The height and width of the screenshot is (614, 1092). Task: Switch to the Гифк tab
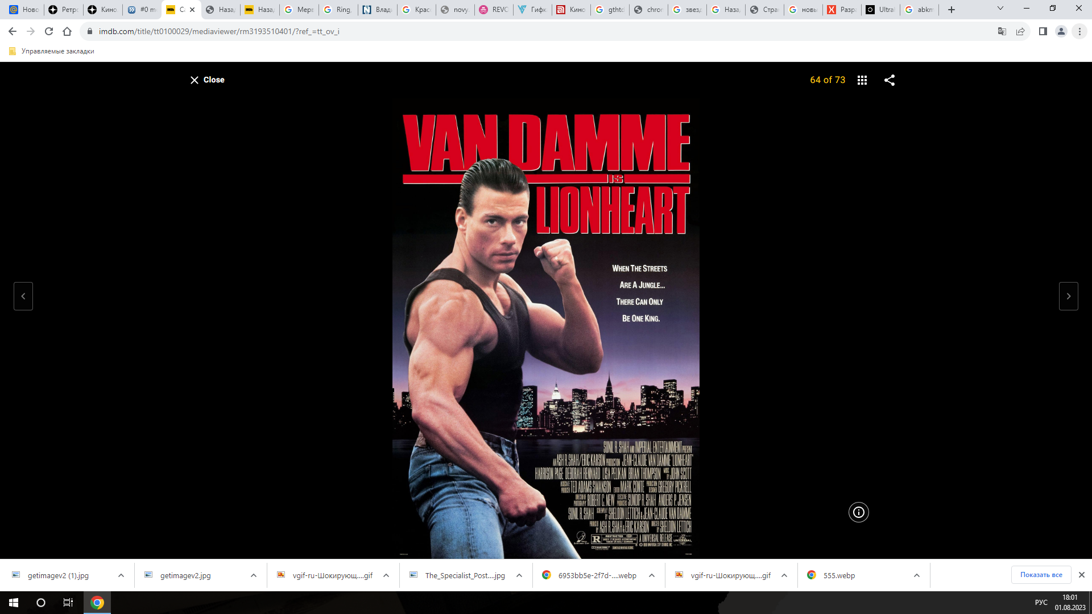click(x=533, y=10)
